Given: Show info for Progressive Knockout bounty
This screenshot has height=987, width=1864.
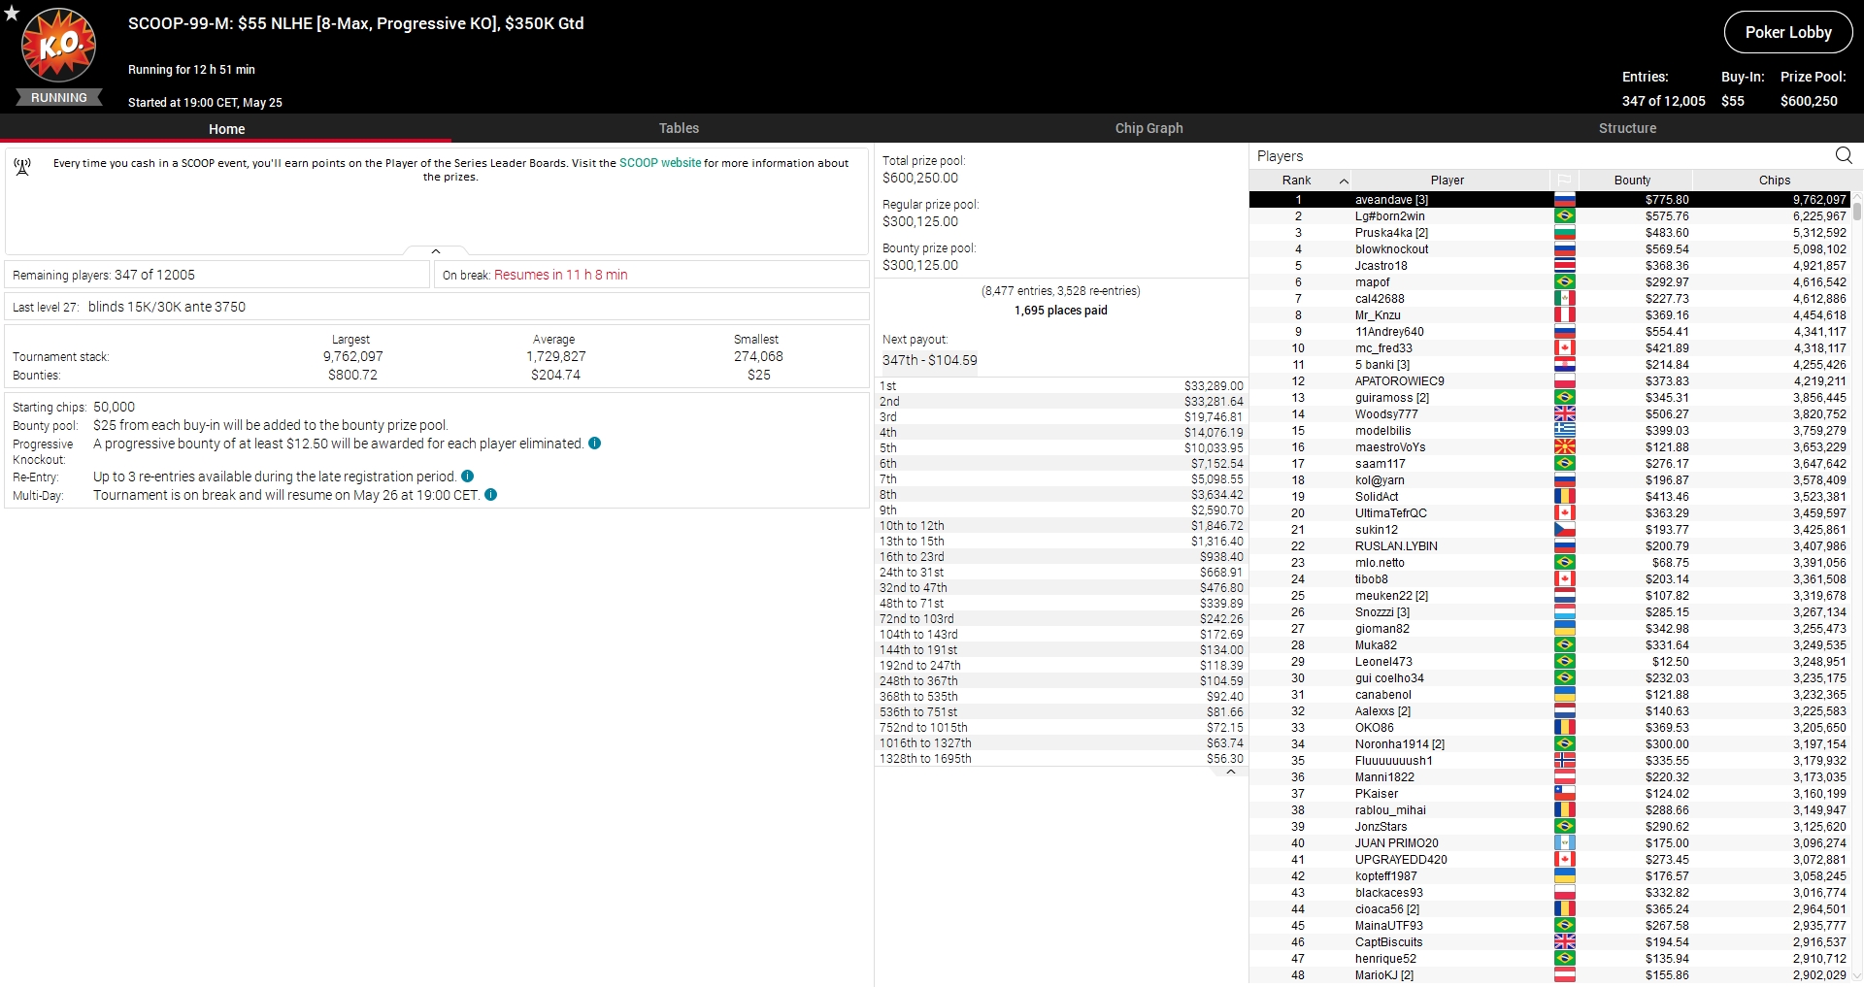Looking at the screenshot, I should click(595, 444).
